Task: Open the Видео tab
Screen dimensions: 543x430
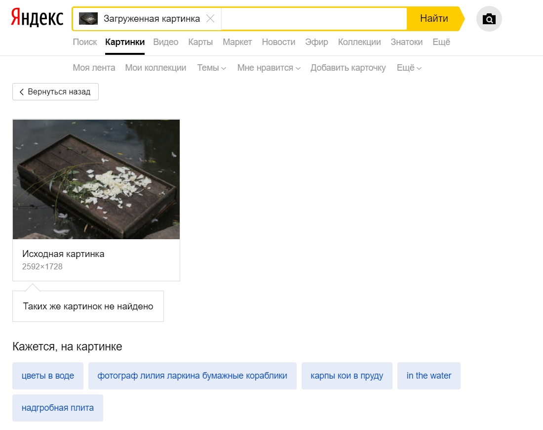Action: (165, 42)
